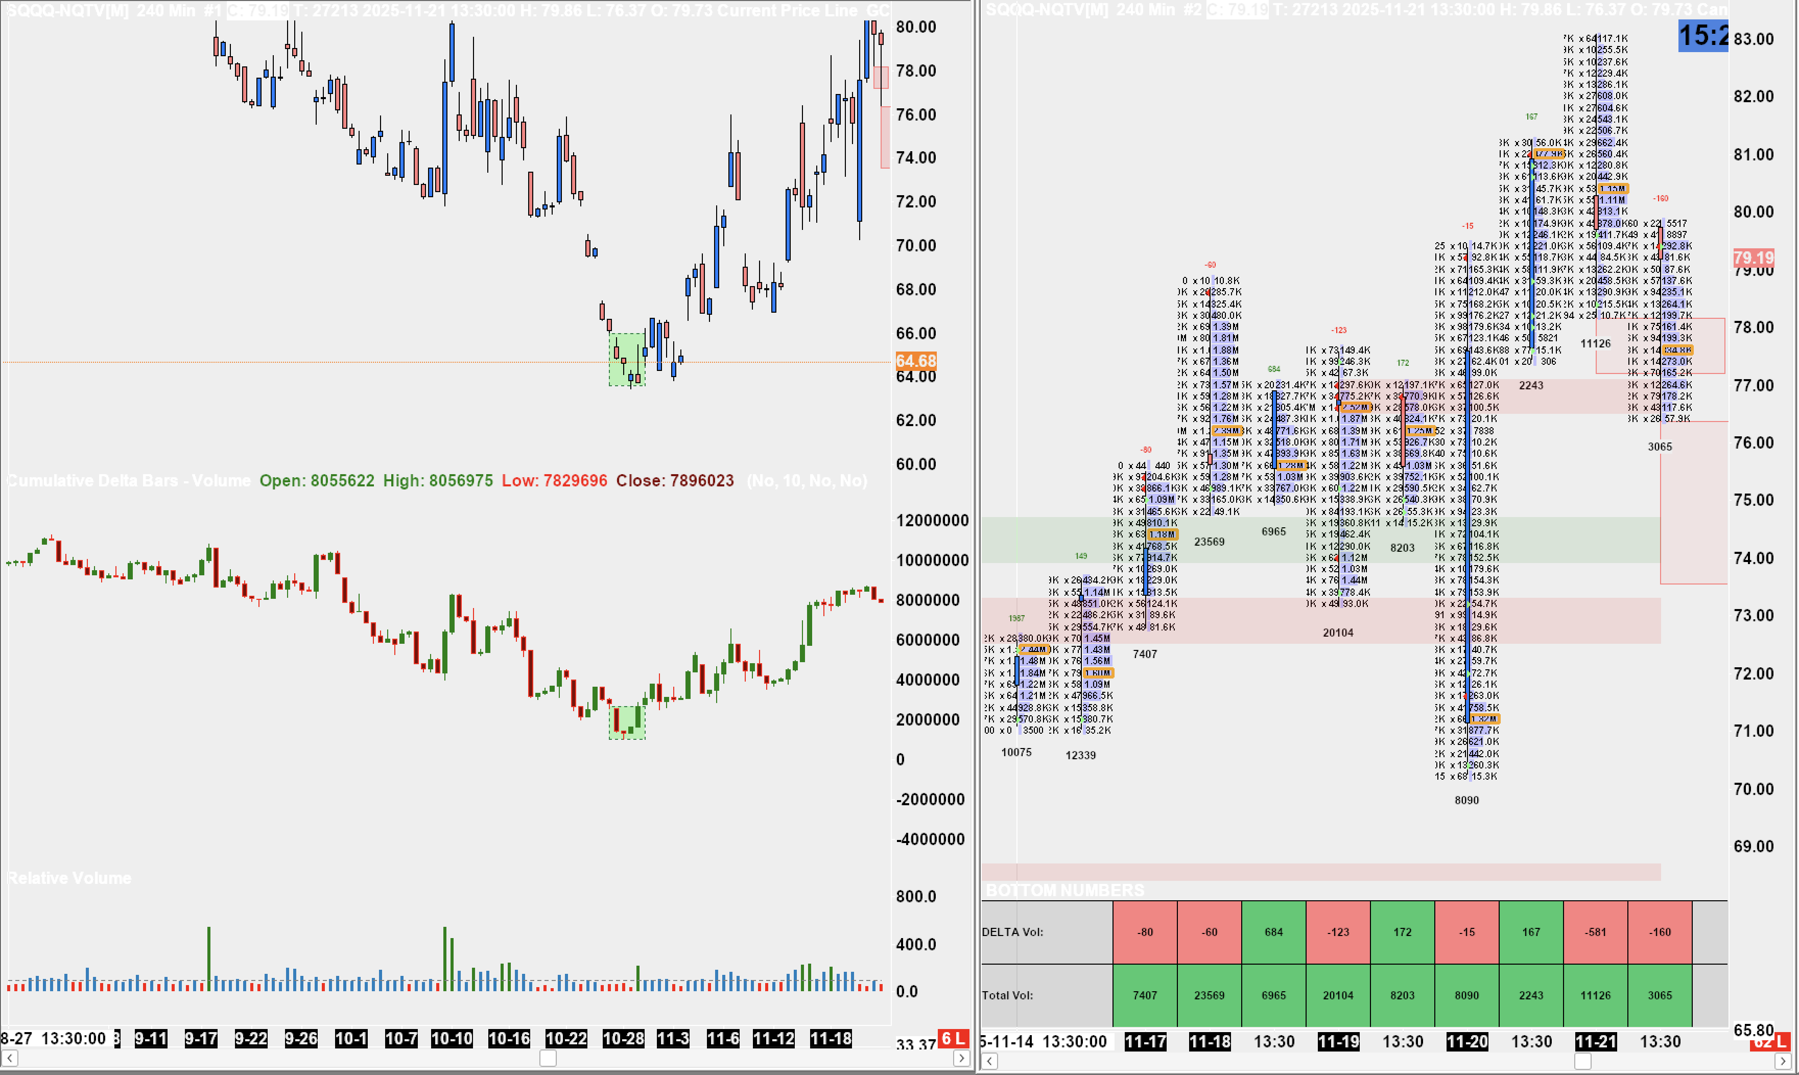Click left scroll arrow under chart #1
1799x1075 pixels.
pos(9,1058)
